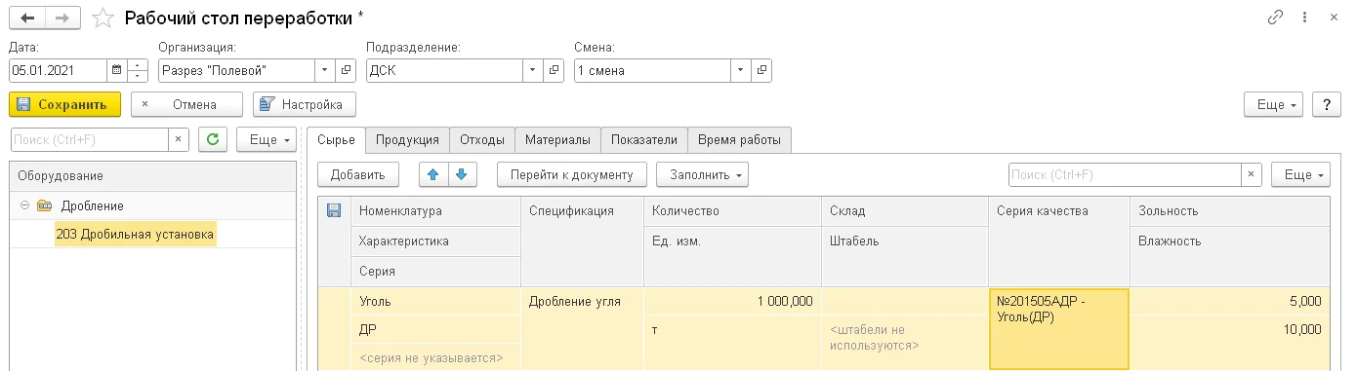Open the Еще menu above equipment list
This screenshot has width=1357, height=371.
click(266, 140)
